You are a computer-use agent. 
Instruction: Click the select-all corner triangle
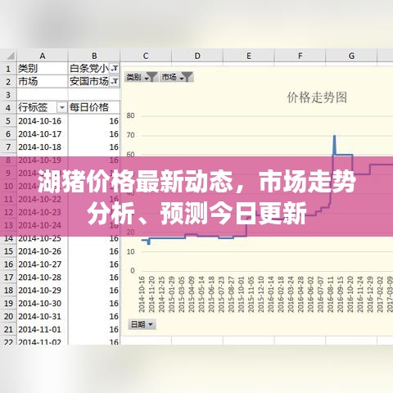tap(11, 56)
